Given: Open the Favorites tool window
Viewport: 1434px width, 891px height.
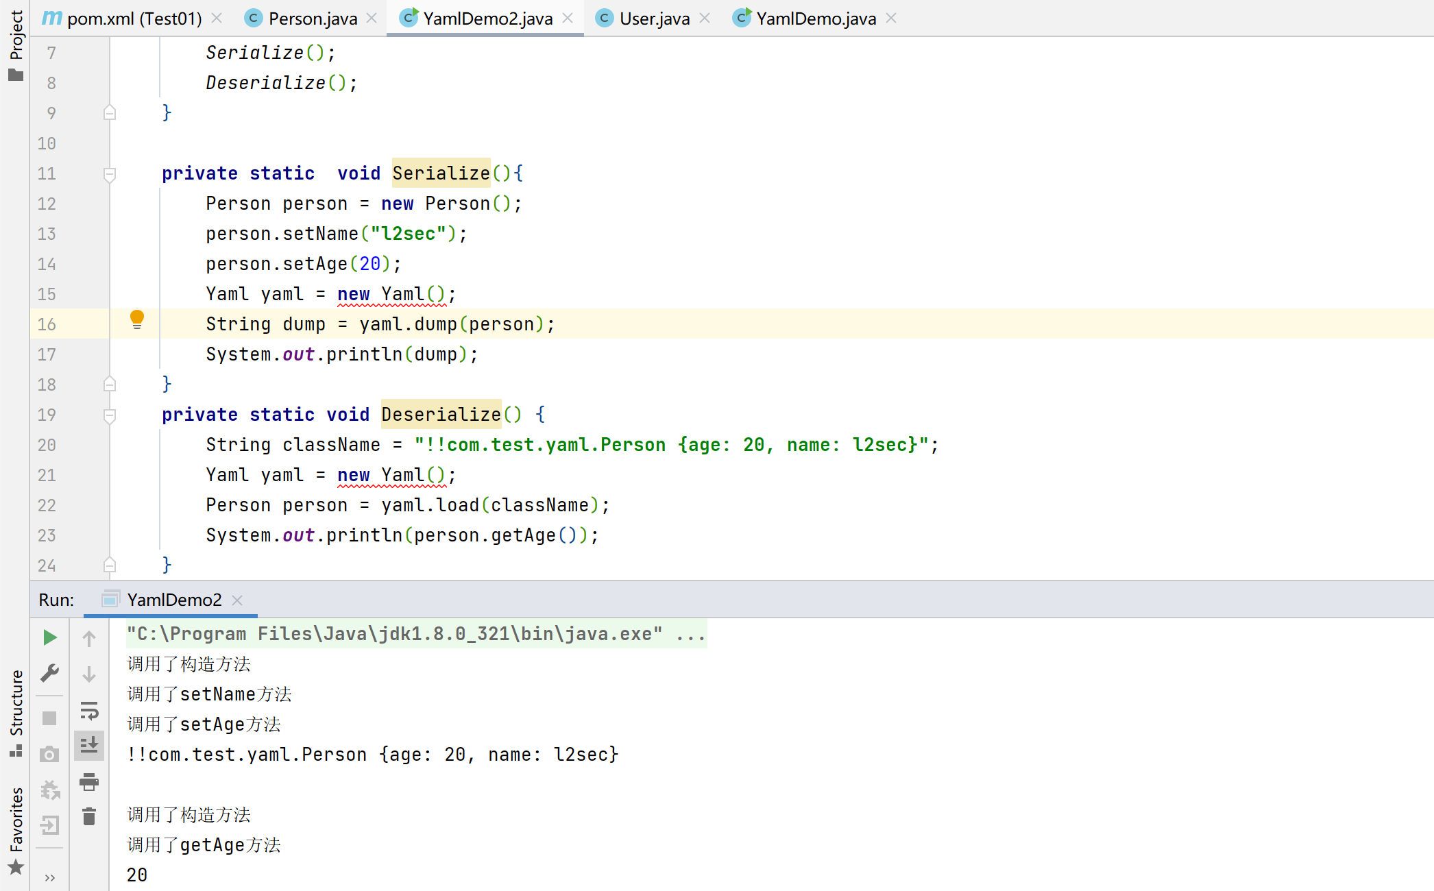Looking at the screenshot, I should click(x=16, y=831).
